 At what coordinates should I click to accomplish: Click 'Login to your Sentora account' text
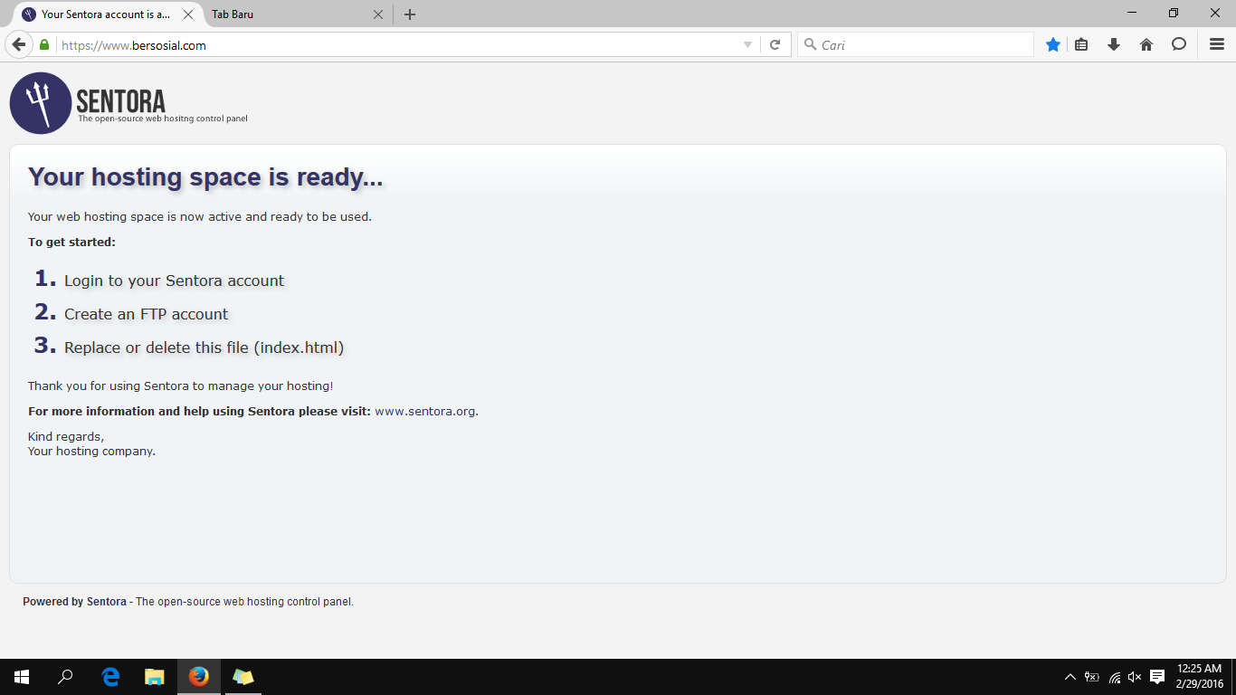[174, 281]
